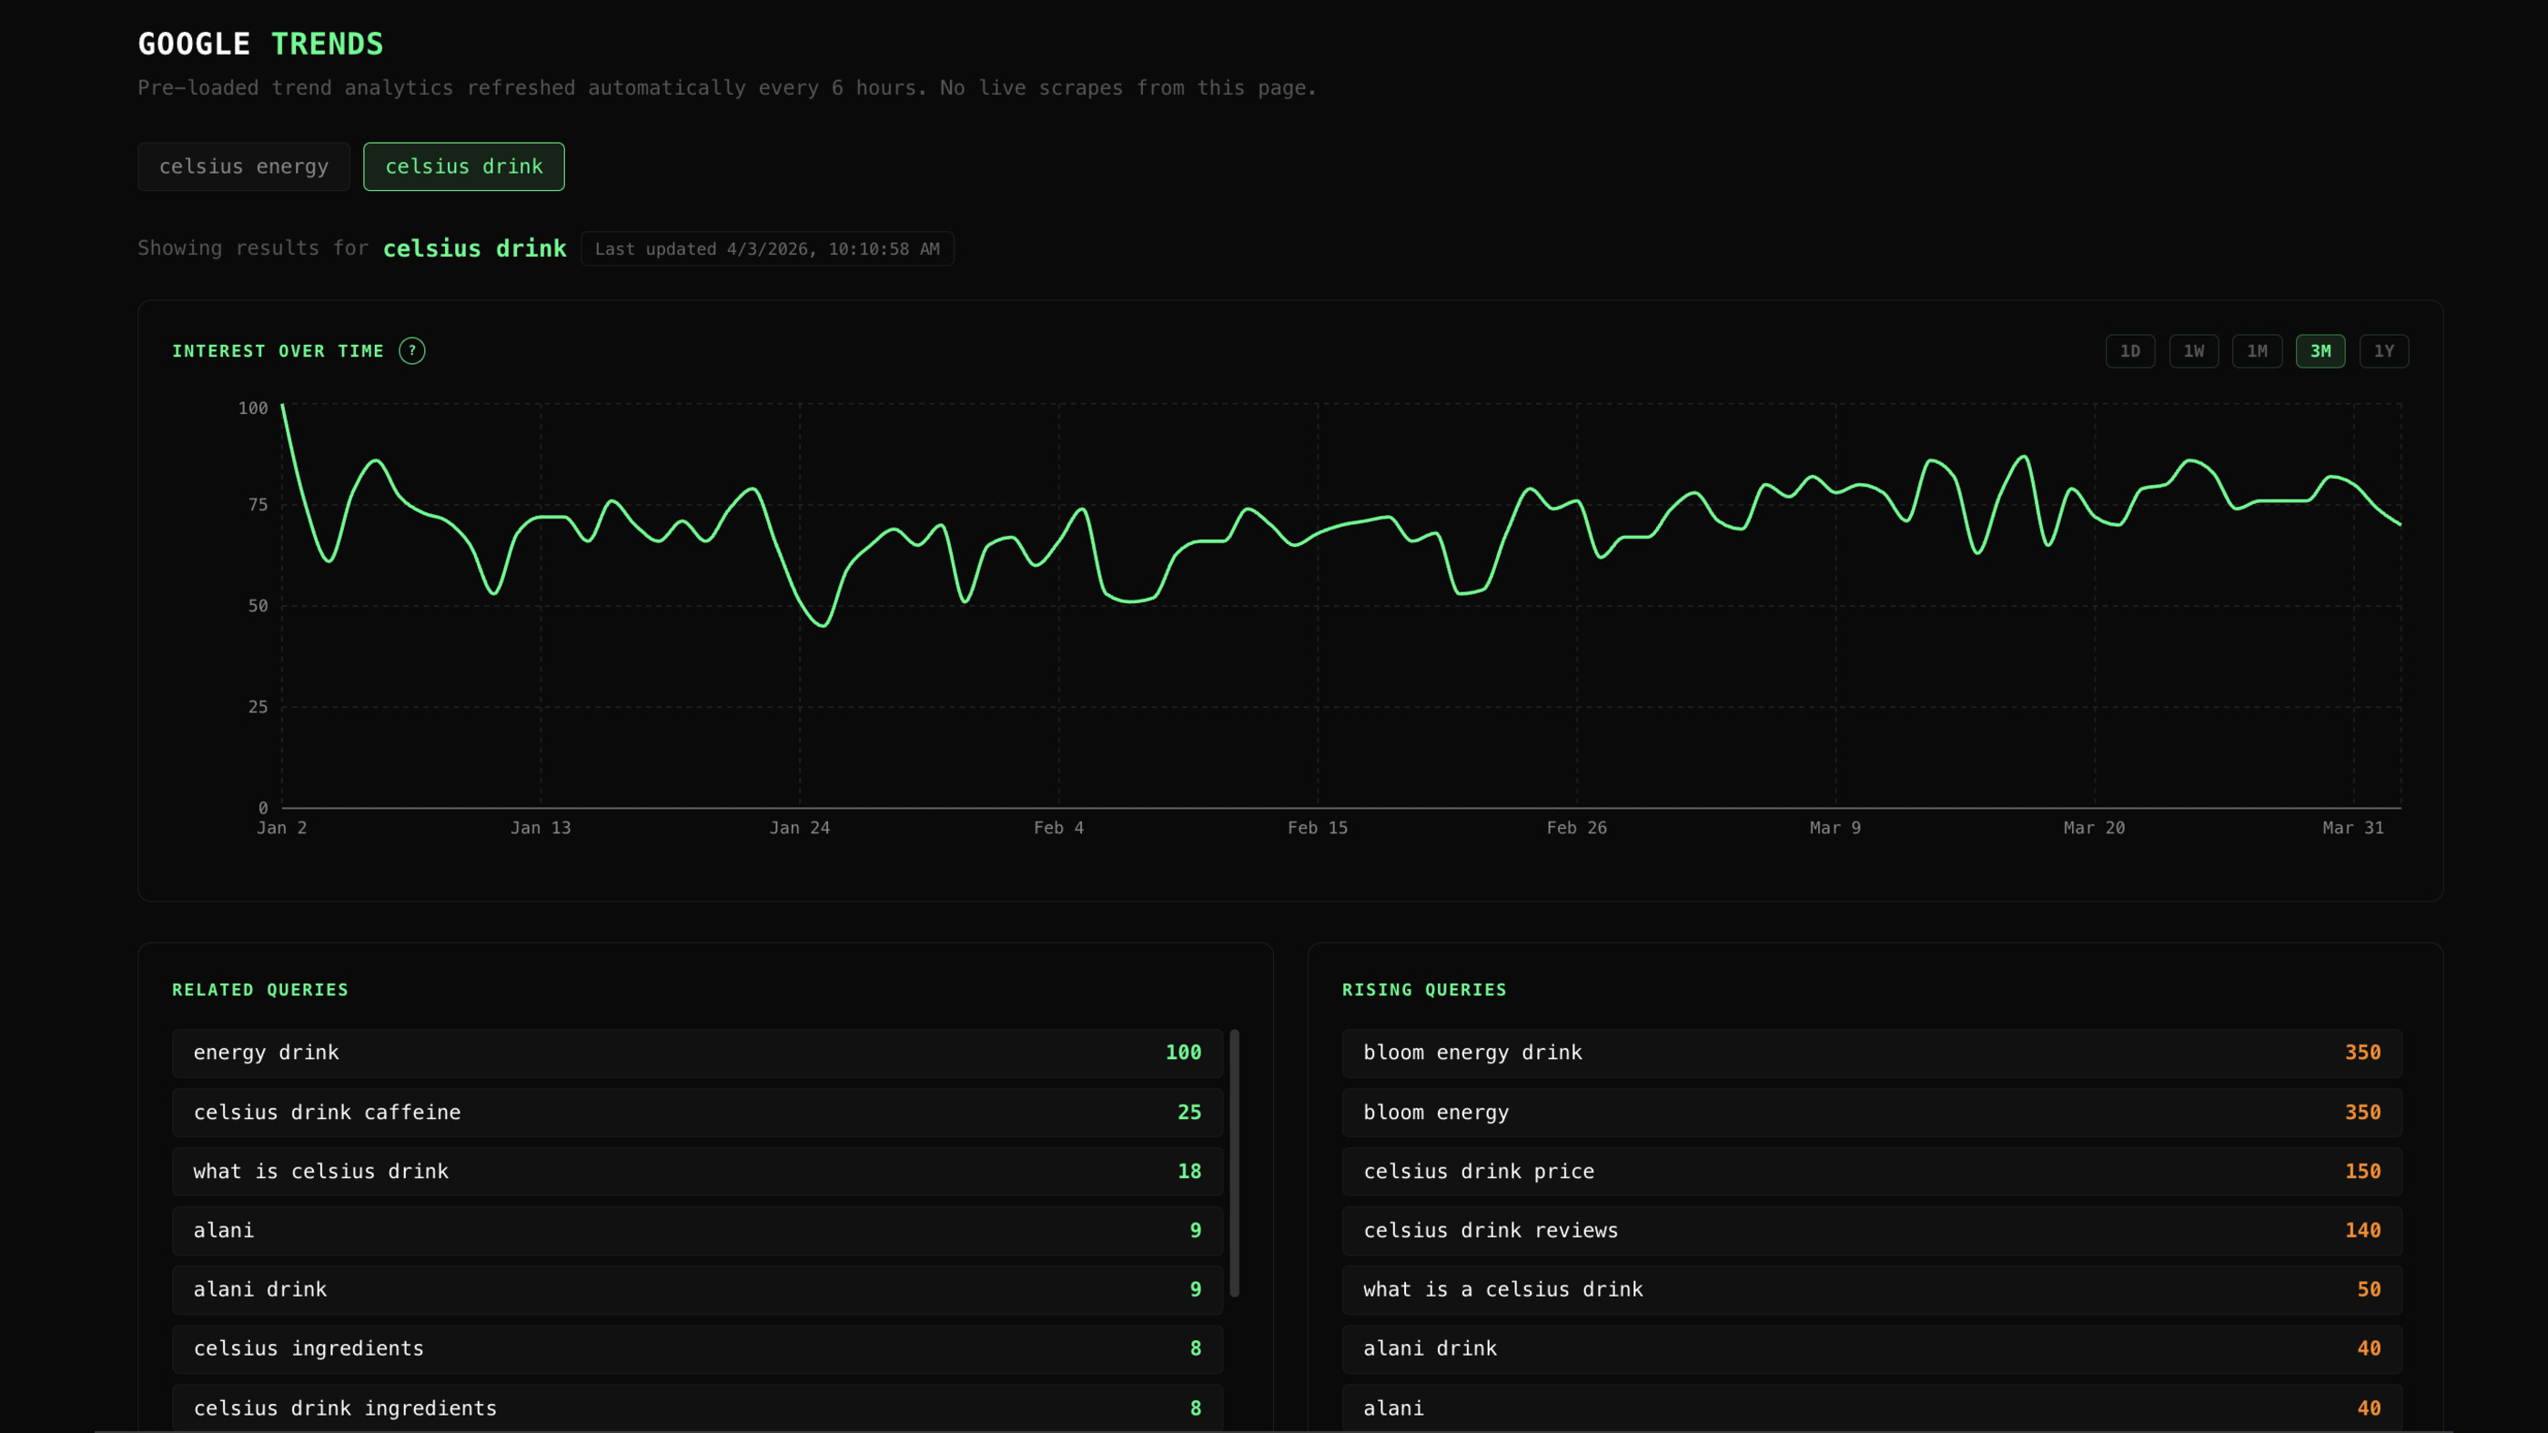2548x1433 pixels.
Task: Select the 1M time range
Action: (x=2256, y=351)
